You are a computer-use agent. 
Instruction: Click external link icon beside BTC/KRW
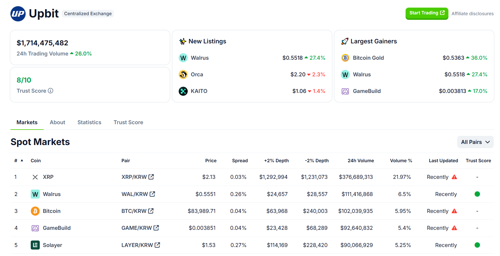pyautogui.click(x=151, y=211)
